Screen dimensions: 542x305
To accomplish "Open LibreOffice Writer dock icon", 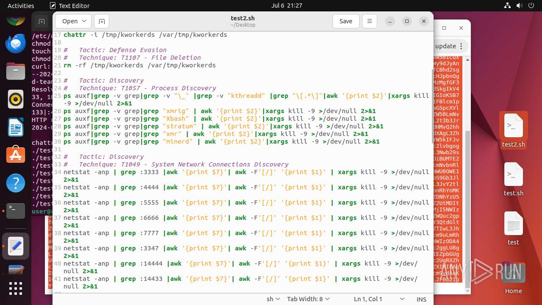I will tap(16, 127).
